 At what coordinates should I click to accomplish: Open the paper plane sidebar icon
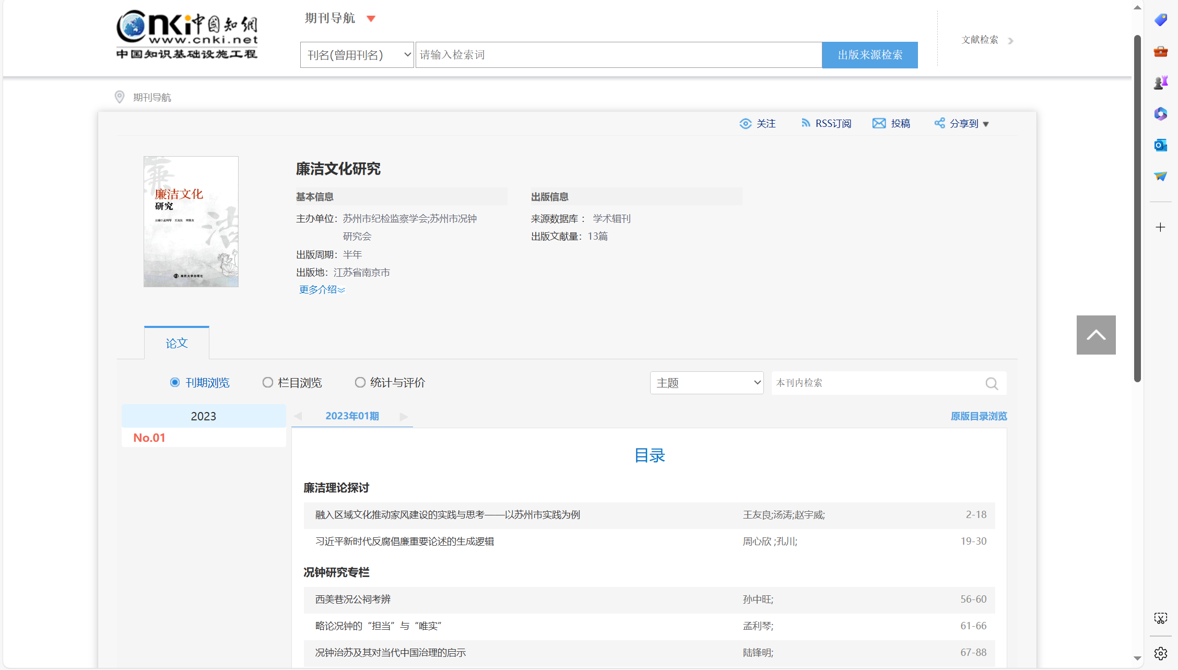click(x=1161, y=177)
